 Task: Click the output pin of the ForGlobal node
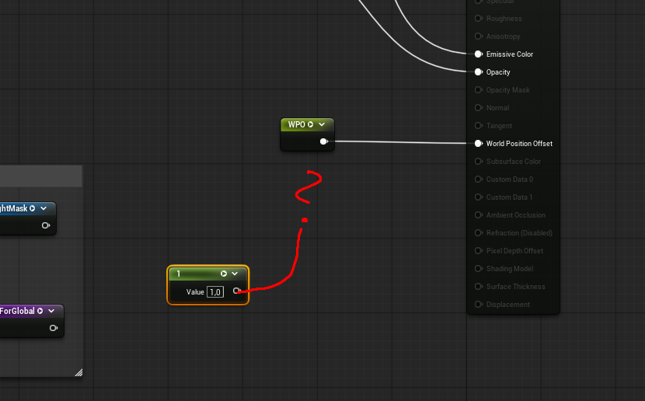(54, 328)
